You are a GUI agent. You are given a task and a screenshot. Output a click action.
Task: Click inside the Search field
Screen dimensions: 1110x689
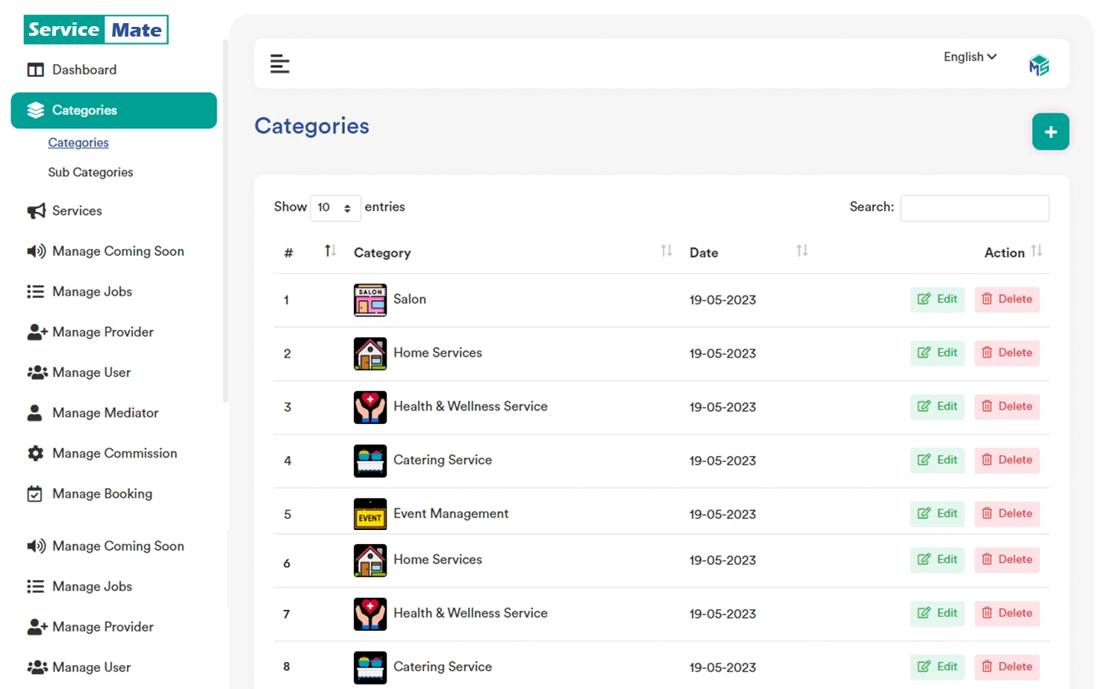(x=974, y=208)
